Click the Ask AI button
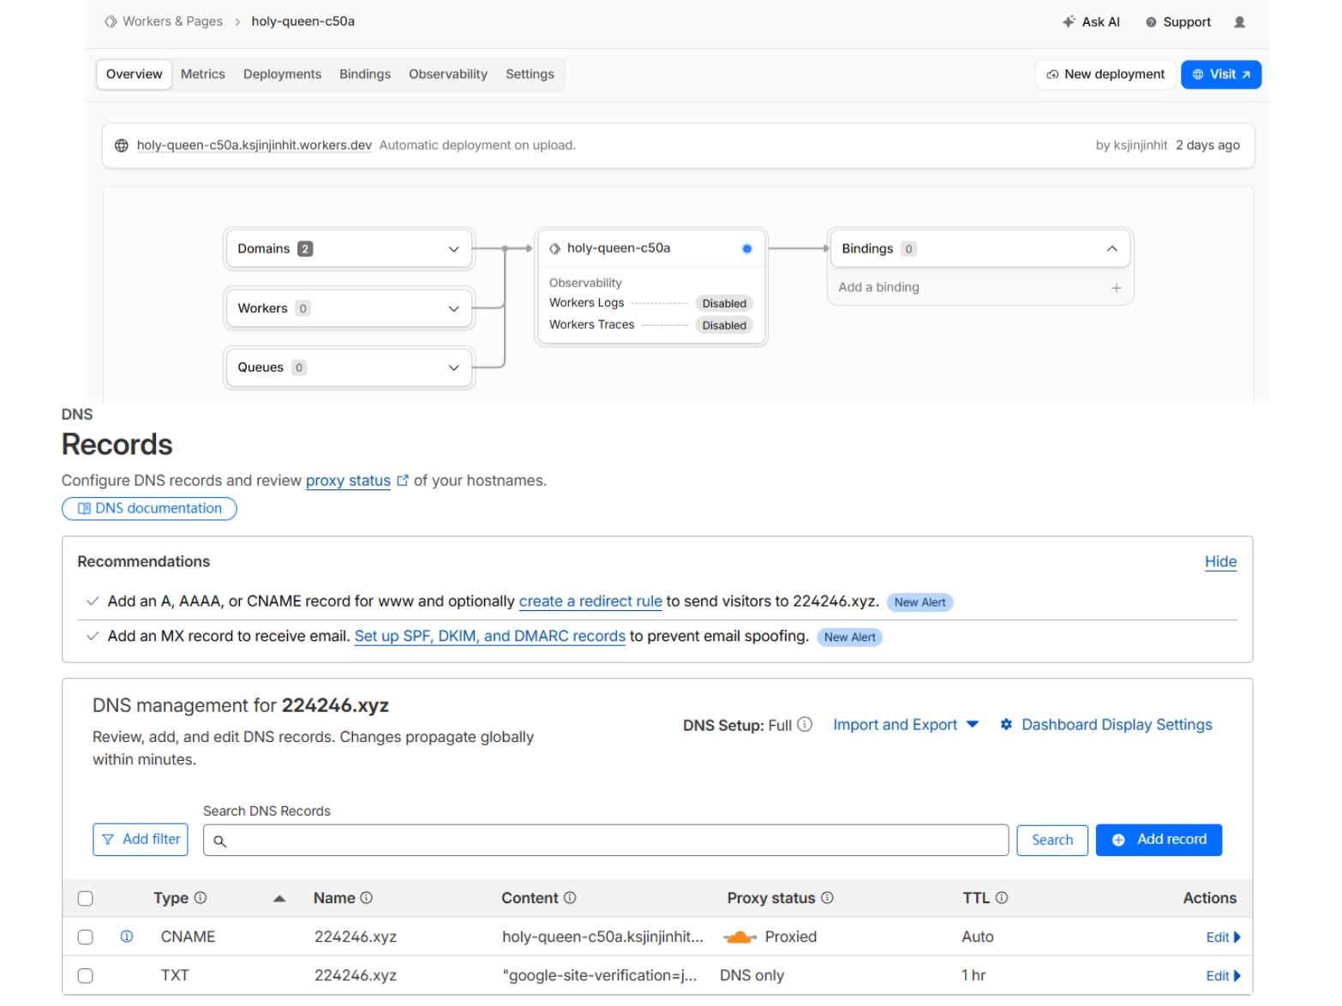The width and height of the screenshot is (1342, 1006). (1091, 22)
